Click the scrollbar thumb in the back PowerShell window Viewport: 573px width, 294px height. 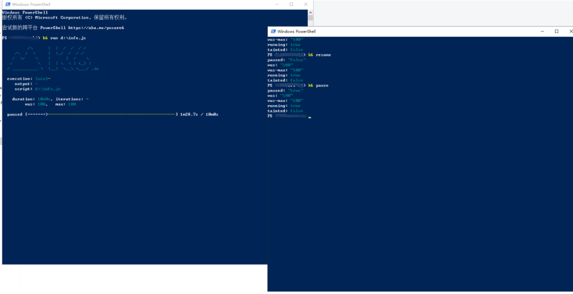tap(310, 18)
